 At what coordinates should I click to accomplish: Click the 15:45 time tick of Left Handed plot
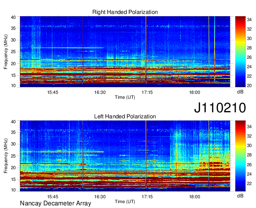[53, 197]
